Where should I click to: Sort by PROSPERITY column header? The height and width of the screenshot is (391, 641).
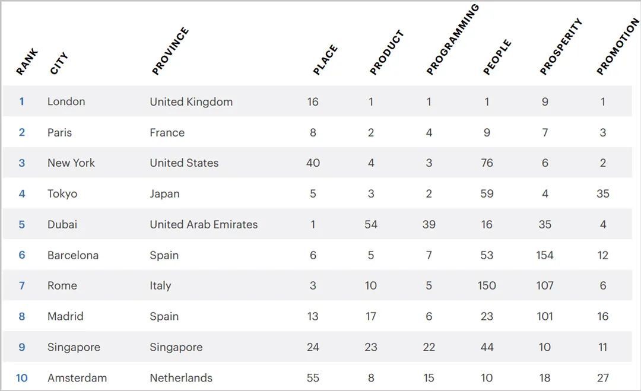pyautogui.click(x=561, y=47)
